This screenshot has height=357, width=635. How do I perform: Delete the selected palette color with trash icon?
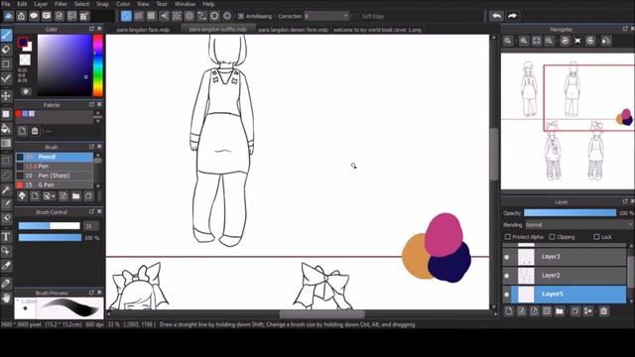click(x=35, y=131)
